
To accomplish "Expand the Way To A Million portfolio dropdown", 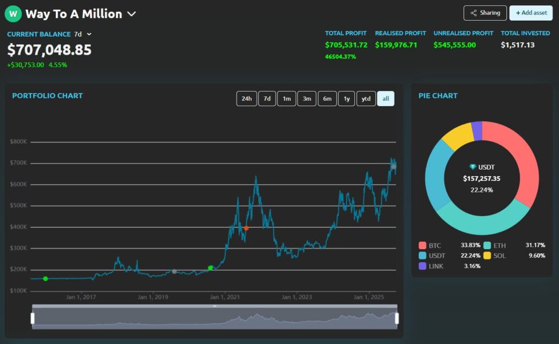I will (x=131, y=14).
